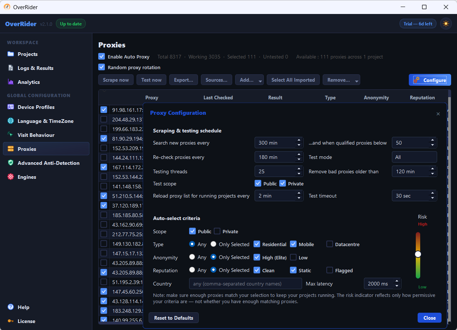This screenshot has height=330, width=457.
Task: Uncheck the Residential type checkbox
Action: tap(257, 244)
